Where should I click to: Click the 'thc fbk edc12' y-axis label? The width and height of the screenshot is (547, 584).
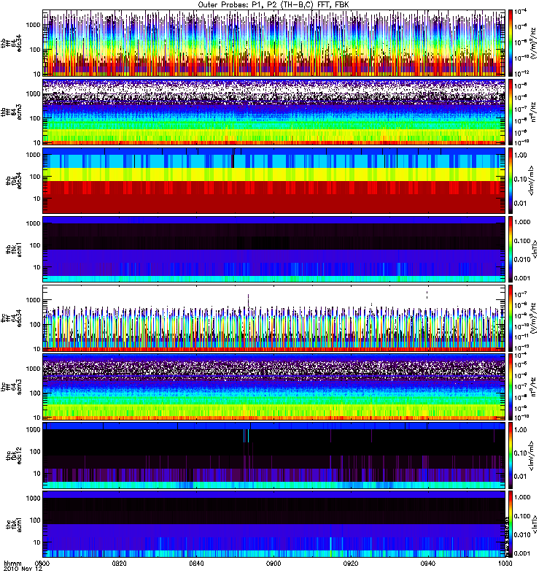coord(13,455)
